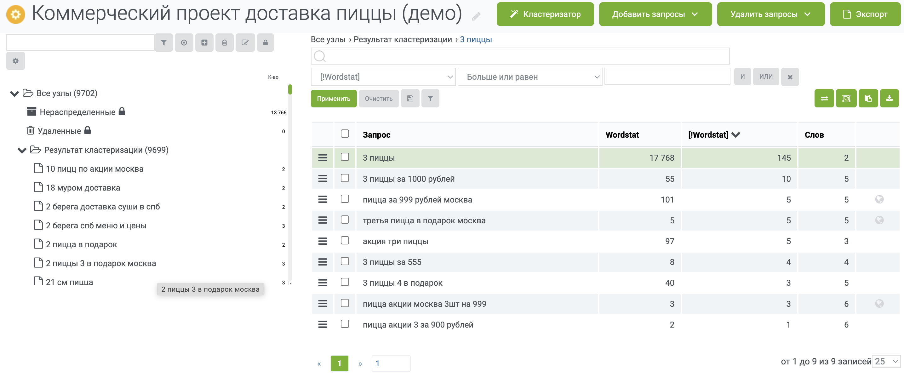Open the 'Добавить запросы' menu
This screenshot has height=383, width=904.
(x=655, y=14)
